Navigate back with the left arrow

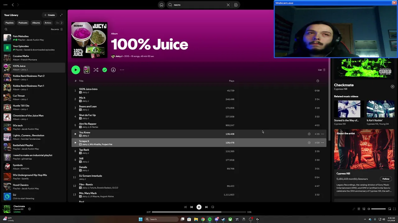point(13,5)
